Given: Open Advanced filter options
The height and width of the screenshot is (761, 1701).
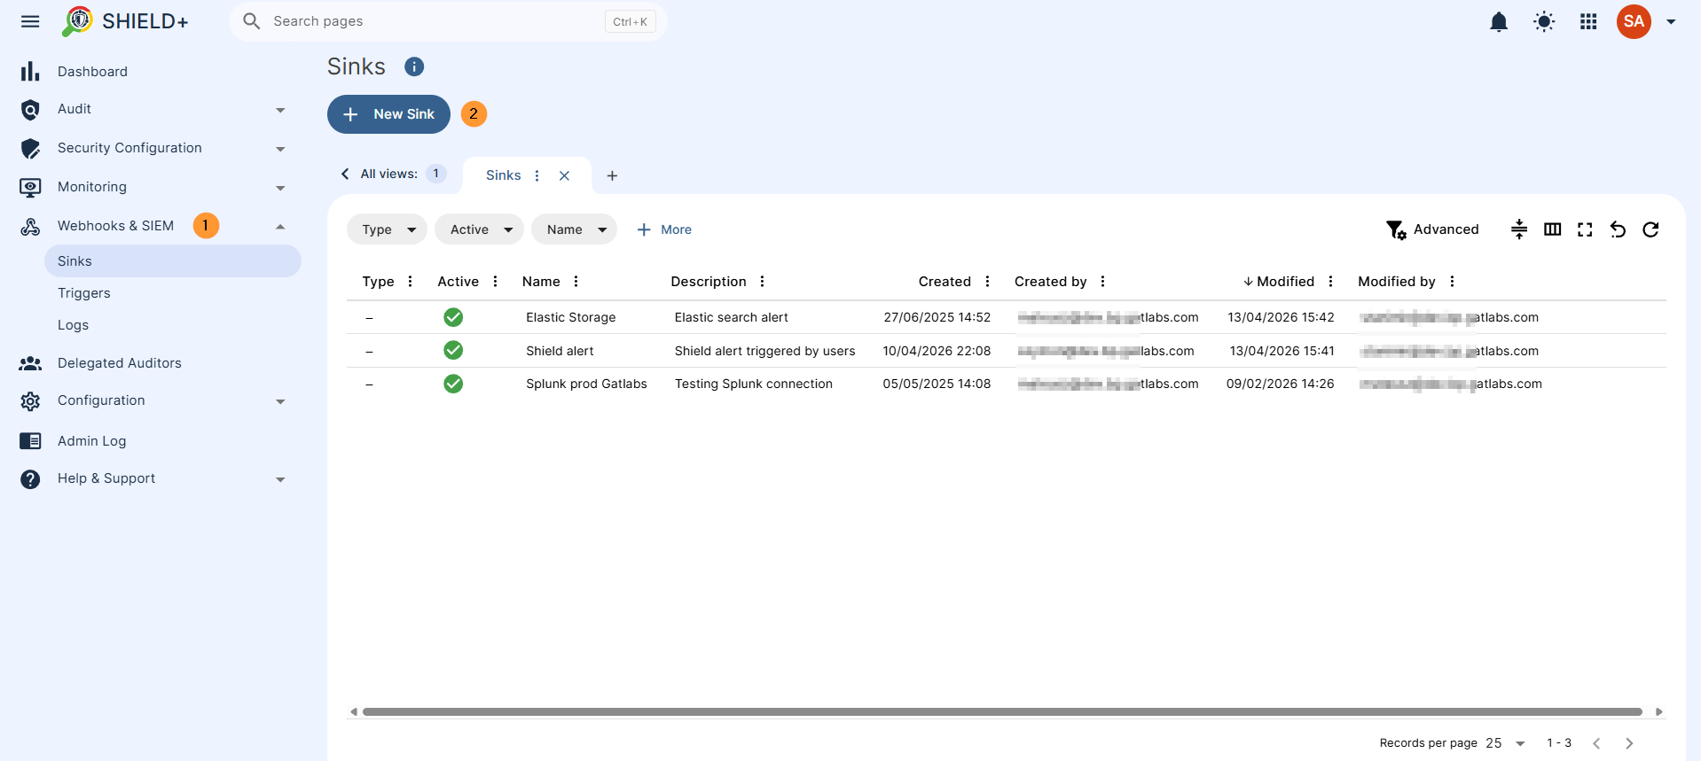Looking at the screenshot, I should point(1432,229).
